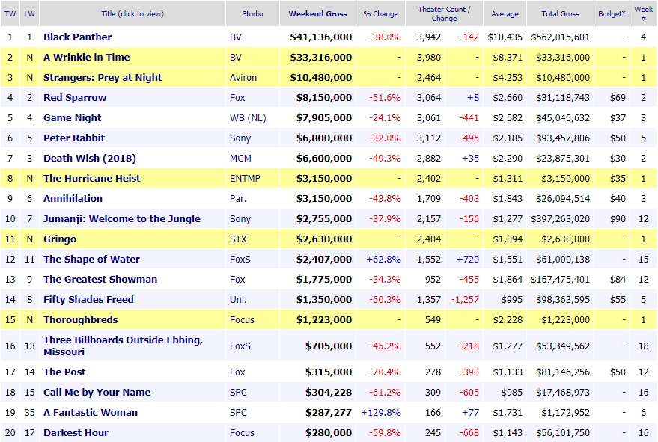Sort by the Budget* column header

pos(612,14)
